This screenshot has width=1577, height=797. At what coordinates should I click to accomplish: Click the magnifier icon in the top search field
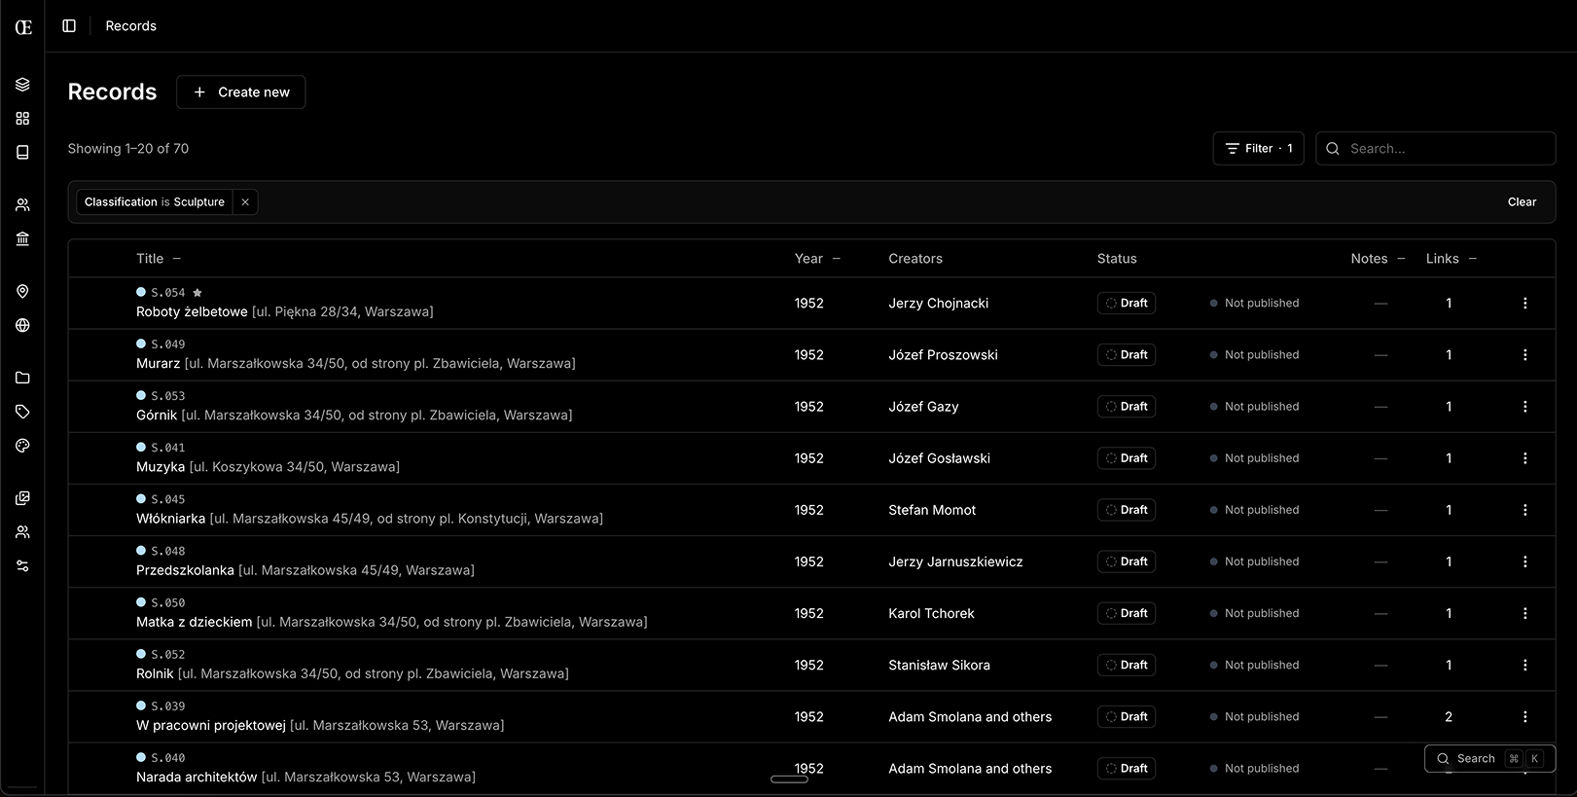click(x=1333, y=149)
